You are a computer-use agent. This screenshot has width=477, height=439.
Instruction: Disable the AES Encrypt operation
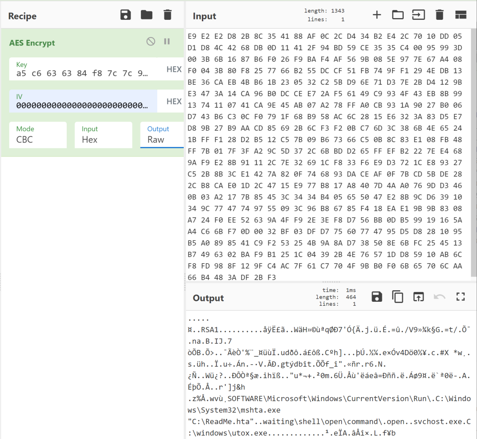(151, 41)
